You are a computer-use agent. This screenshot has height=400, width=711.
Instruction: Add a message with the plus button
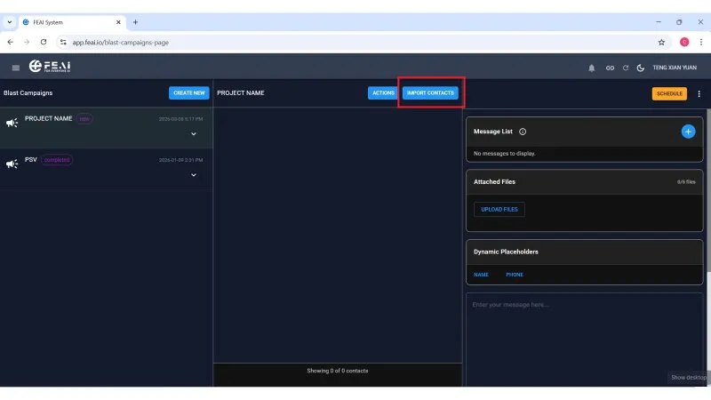[x=688, y=132]
